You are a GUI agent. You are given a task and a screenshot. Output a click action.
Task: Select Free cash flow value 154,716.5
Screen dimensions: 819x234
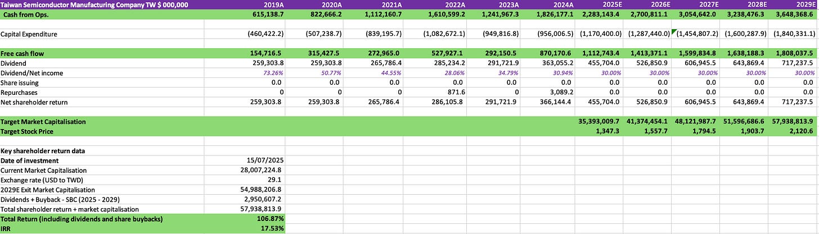pos(267,54)
